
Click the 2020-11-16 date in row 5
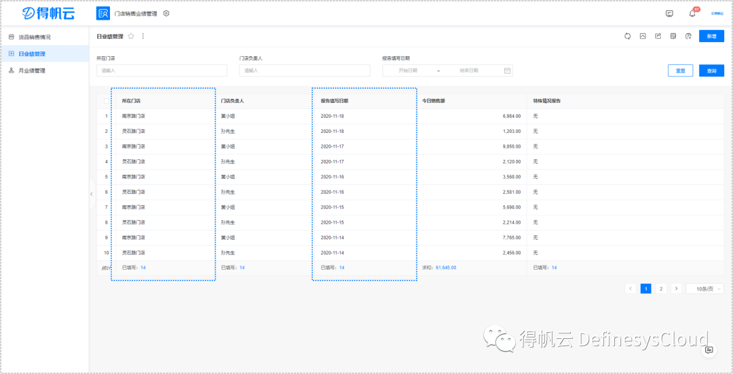click(x=332, y=176)
